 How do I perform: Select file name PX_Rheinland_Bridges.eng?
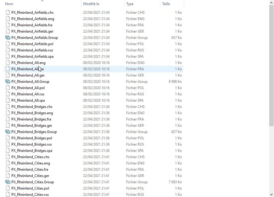click(32, 113)
